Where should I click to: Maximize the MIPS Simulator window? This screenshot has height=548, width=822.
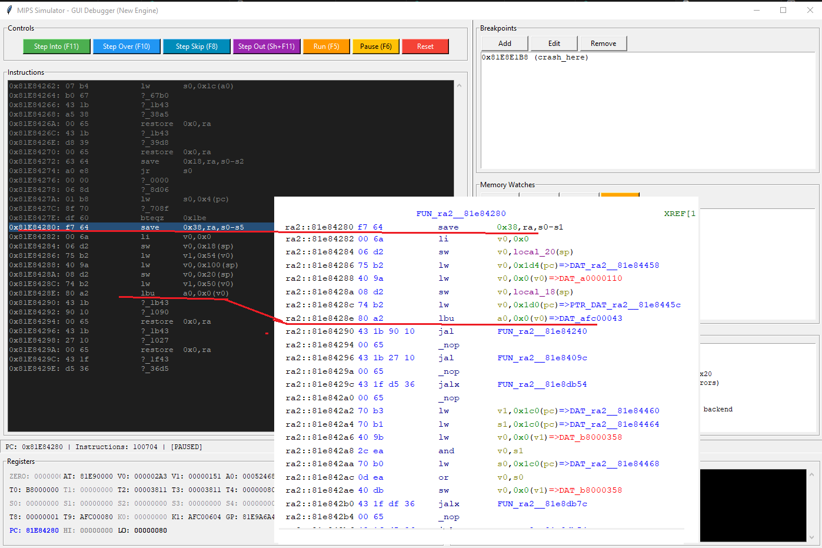783,10
